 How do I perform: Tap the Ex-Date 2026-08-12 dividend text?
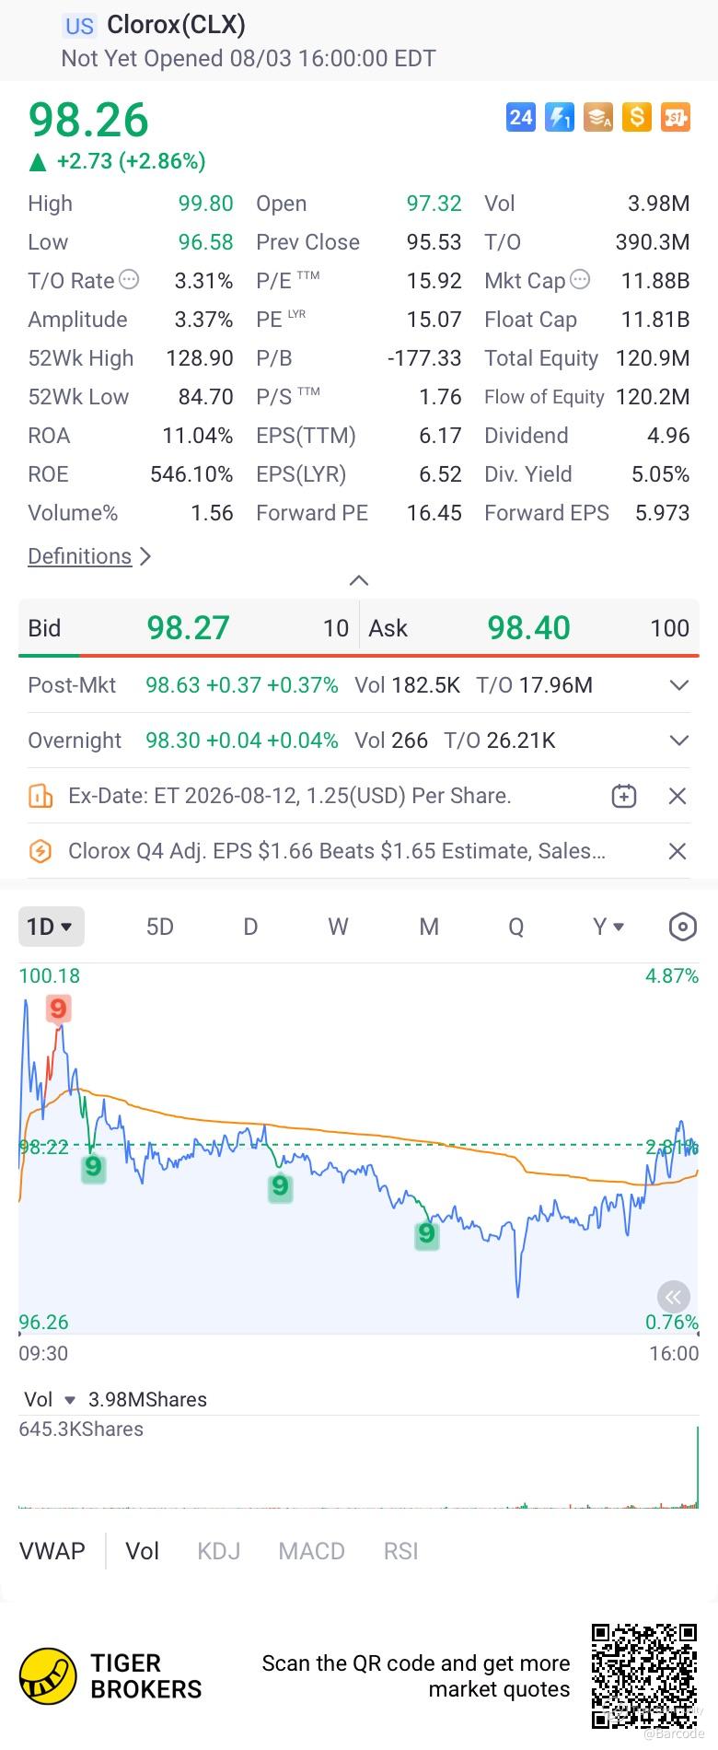tap(290, 796)
